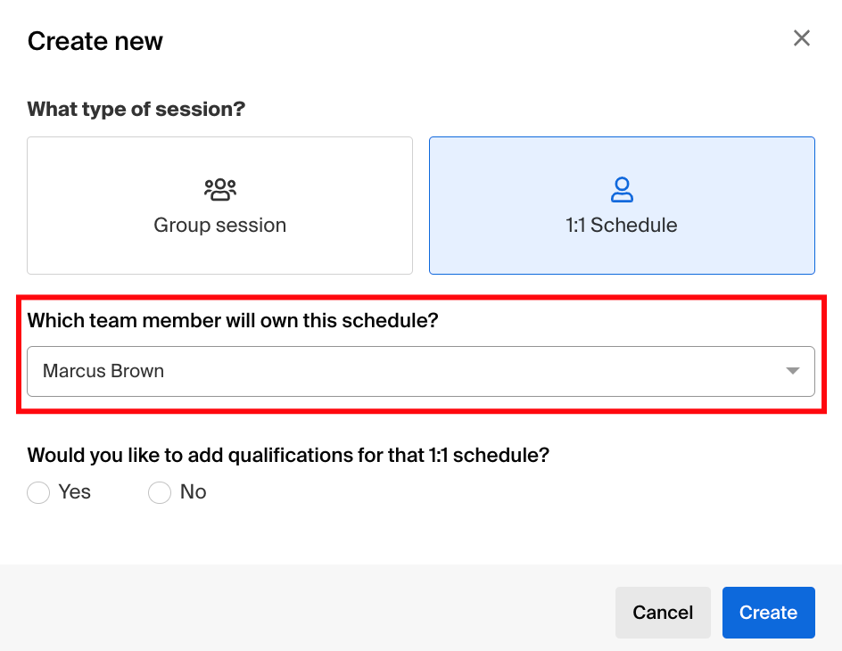Viewport: 842px width, 651px height.
Task: Click the Group session people icon
Action: [219, 189]
